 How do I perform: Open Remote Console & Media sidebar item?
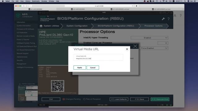(x=26, y=36)
